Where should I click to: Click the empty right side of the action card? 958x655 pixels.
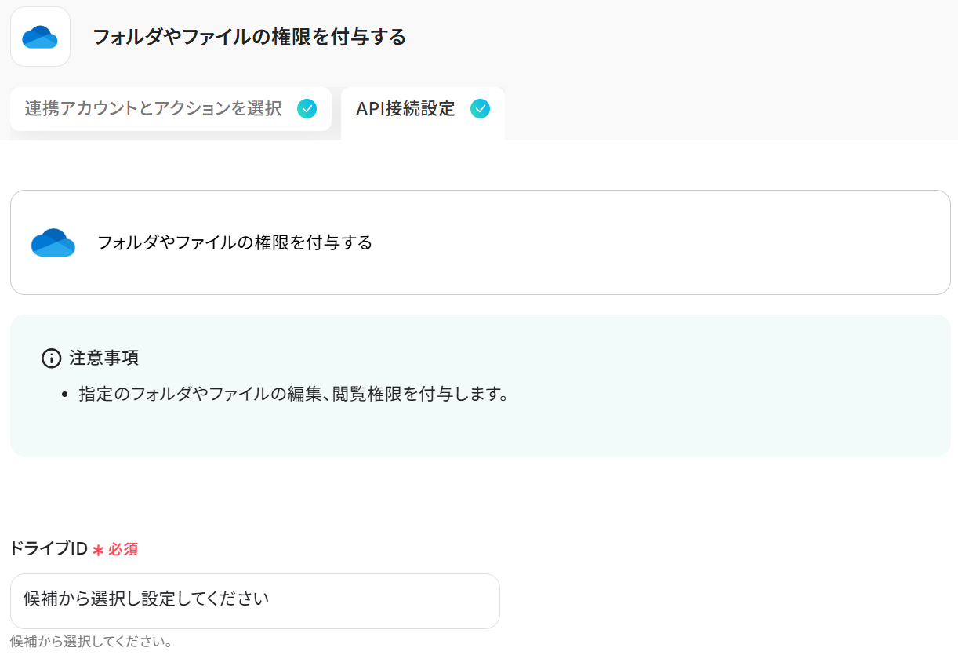pos(706,242)
